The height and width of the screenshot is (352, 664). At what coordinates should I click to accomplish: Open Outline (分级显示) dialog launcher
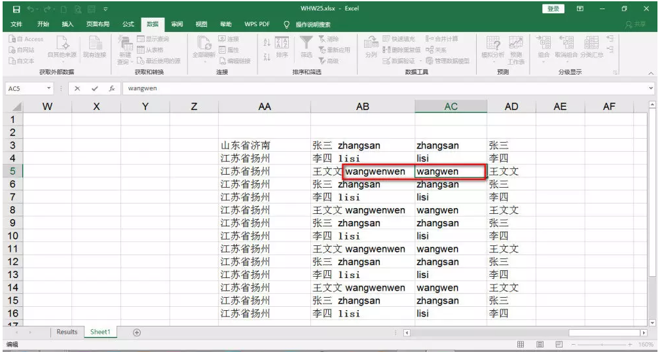(616, 73)
